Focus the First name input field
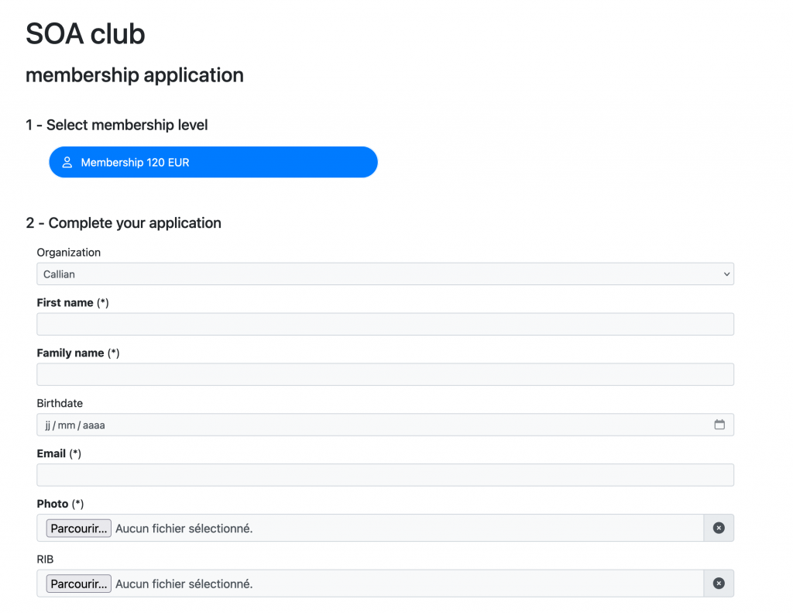This screenshot has width=793, height=613. pos(385,324)
